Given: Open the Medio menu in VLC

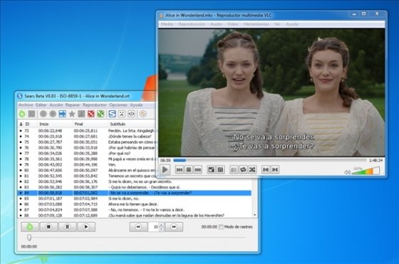Looking at the screenshot, I should coord(167,24).
